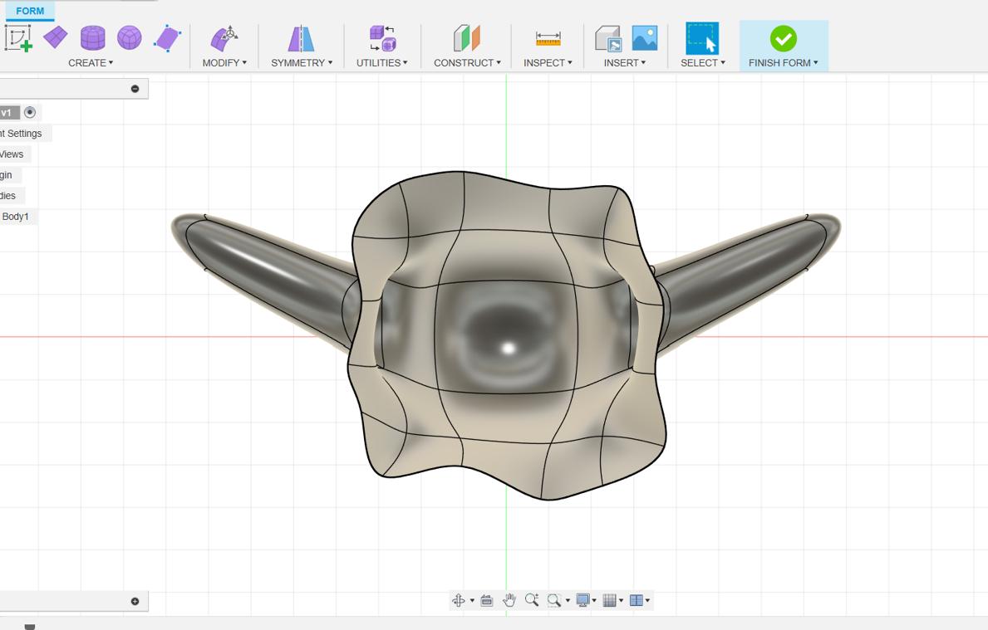The width and height of the screenshot is (988, 630).
Task: Open the CREATE dropdown menu
Action: [91, 63]
